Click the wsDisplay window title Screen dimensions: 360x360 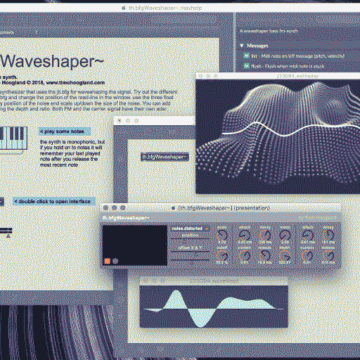coord(297,76)
